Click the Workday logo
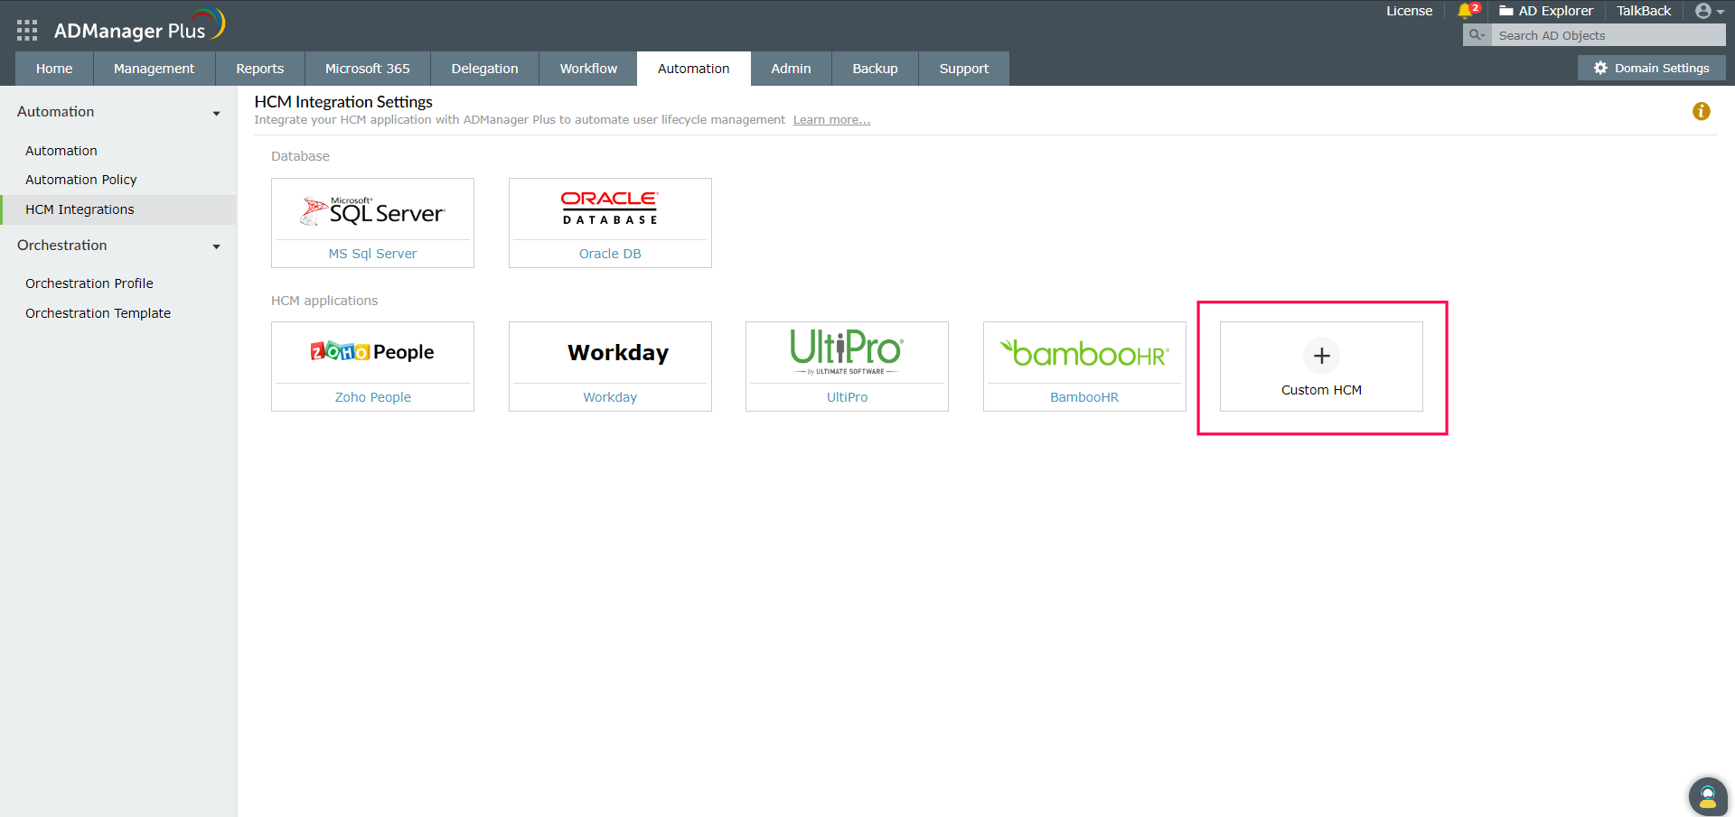 [x=618, y=352]
